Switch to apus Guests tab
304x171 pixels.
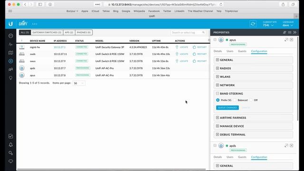click(x=242, y=51)
